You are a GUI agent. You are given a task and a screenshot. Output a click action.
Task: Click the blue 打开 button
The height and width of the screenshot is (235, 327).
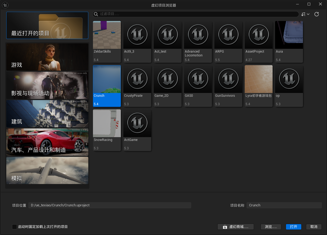click(x=293, y=227)
